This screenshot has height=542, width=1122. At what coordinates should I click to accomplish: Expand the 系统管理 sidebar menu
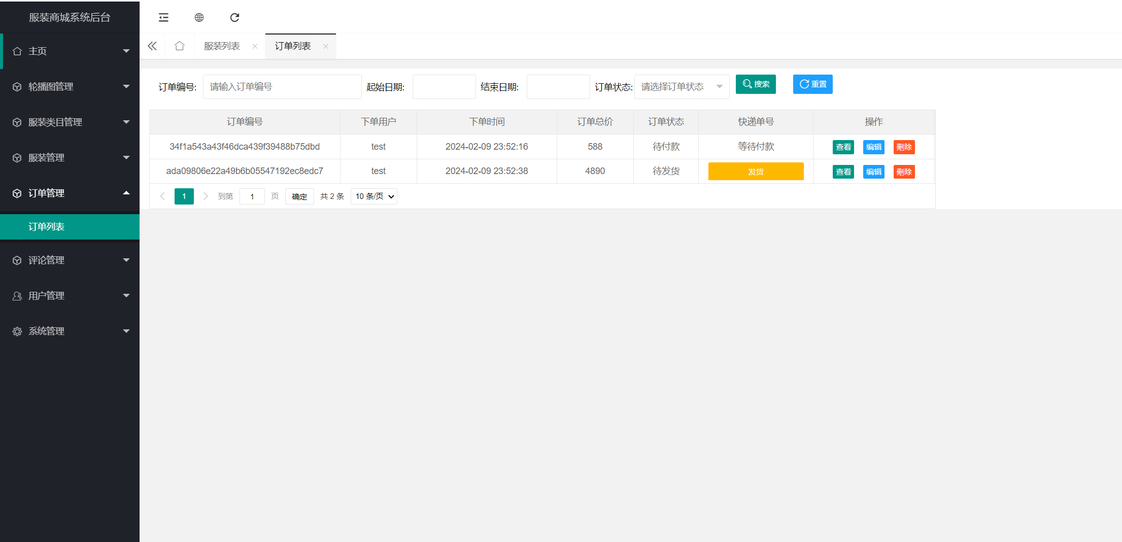[x=70, y=331]
